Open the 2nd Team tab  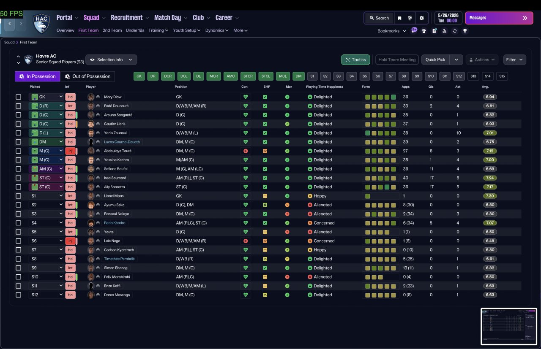112,30
